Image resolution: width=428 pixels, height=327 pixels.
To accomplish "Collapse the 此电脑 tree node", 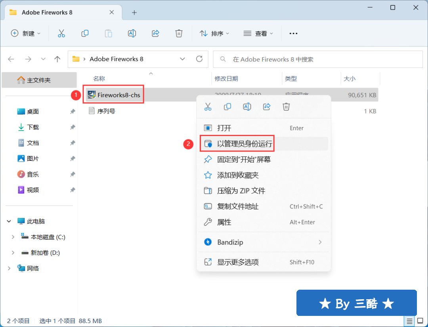I will tap(9, 221).
